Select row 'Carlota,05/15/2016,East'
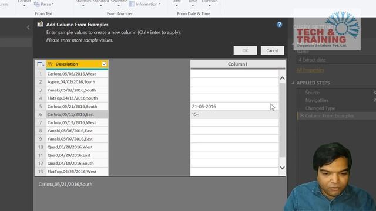Image resolution: width=376 pixels, height=211 pixels. coord(77,114)
